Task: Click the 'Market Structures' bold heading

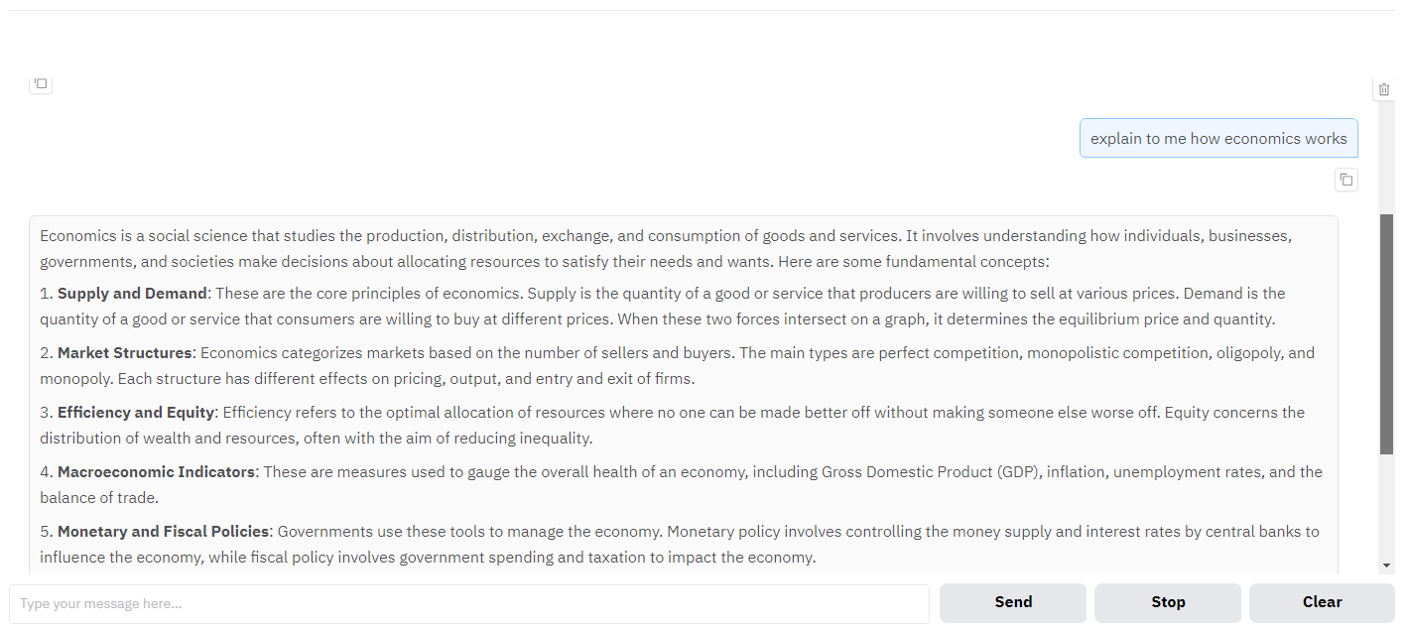Action: tap(124, 353)
